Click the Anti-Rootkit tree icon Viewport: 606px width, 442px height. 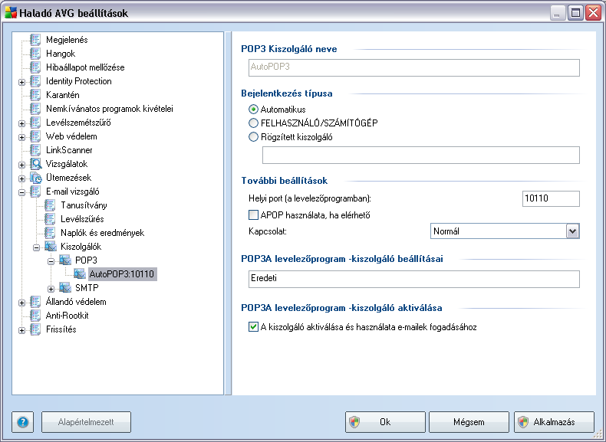coord(35,316)
